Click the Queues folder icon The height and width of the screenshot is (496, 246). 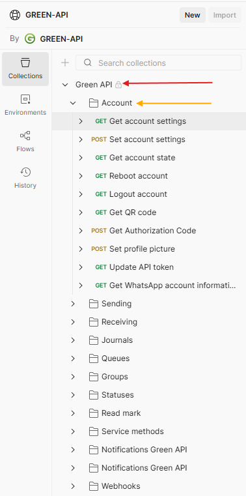coord(94,358)
